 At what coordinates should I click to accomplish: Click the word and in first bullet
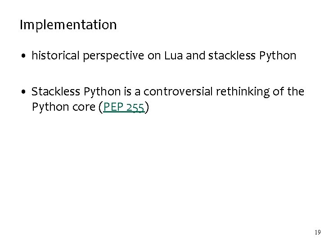point(195,56)
